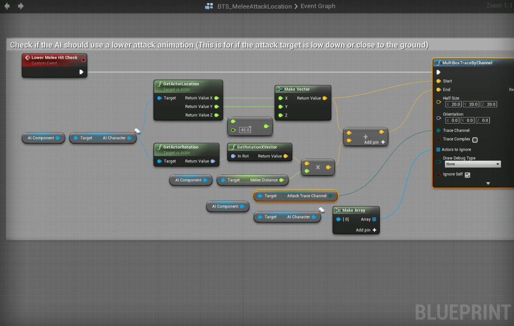Image resolution: width=514 pixels, height=326 pixels.
Task: Click the GetActorRotation Return Value pin
Action: (213, 161)
